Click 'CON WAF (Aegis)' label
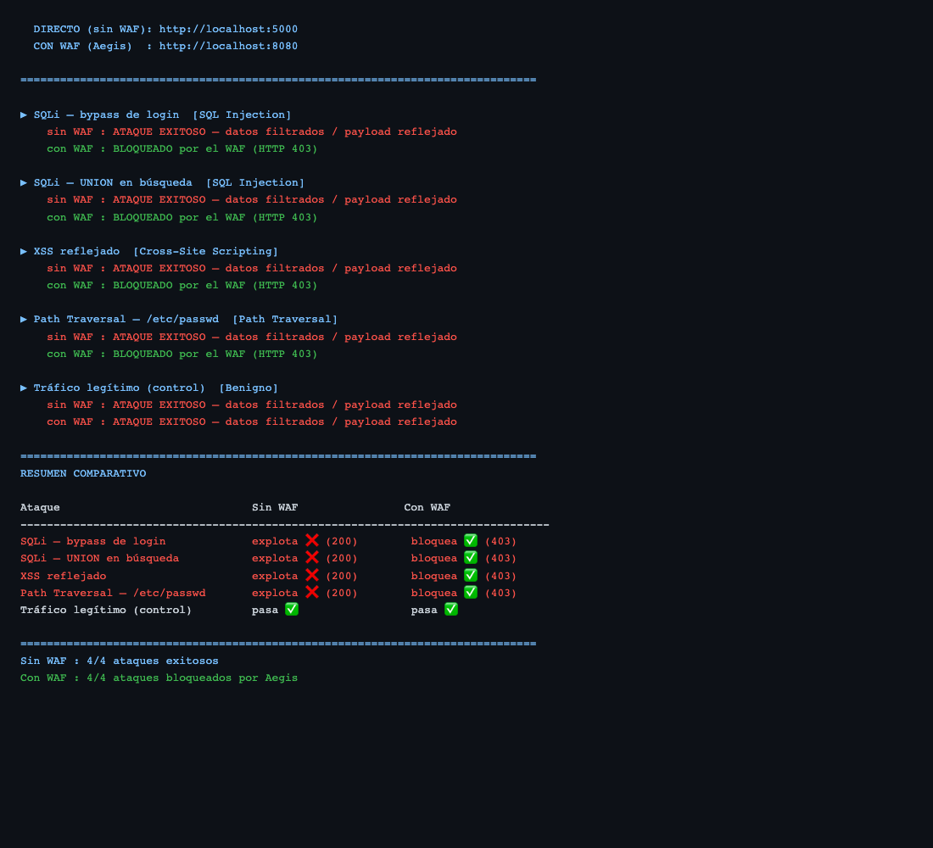The width and height of the screenshot is (933, 848). [x=83, y=47]
